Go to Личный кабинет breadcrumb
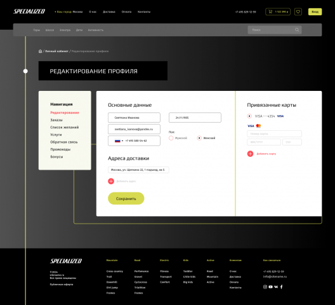Viewport: 335px width, 305px height. pyautogui.click(x=56, y=51)
